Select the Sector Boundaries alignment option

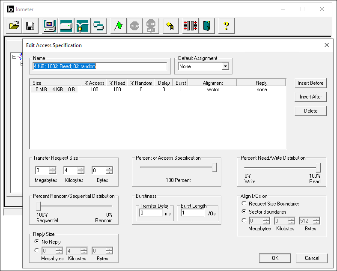(x=244, y=212)
